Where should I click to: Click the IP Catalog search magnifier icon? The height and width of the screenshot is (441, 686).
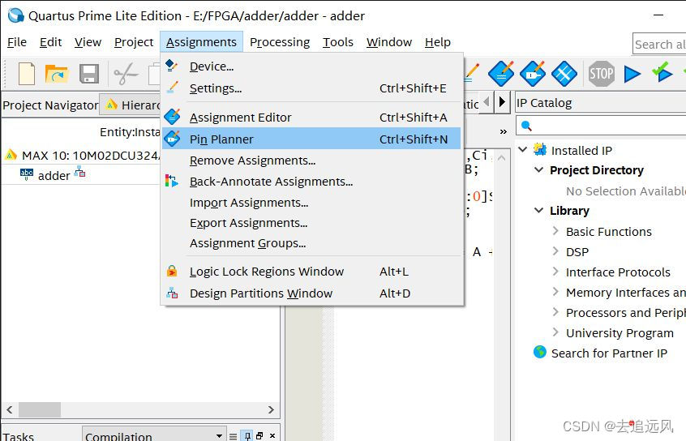pos(526,126)
